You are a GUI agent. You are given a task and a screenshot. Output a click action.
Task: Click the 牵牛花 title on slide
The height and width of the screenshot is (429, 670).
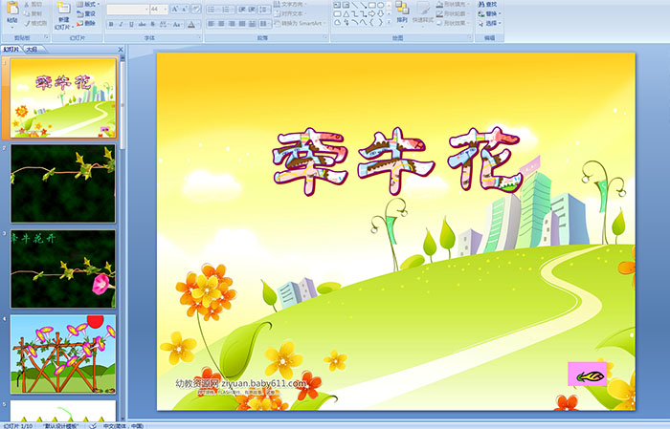[x=397, y=161]
